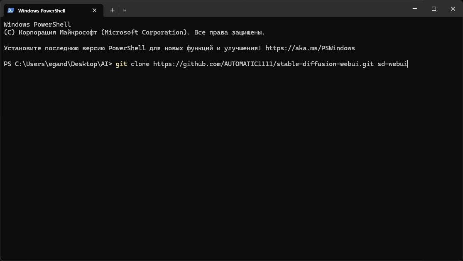The height and width of the screenshot is (261, 463).
Task: Click the word "clone" in the command
Action: [140, 64]
